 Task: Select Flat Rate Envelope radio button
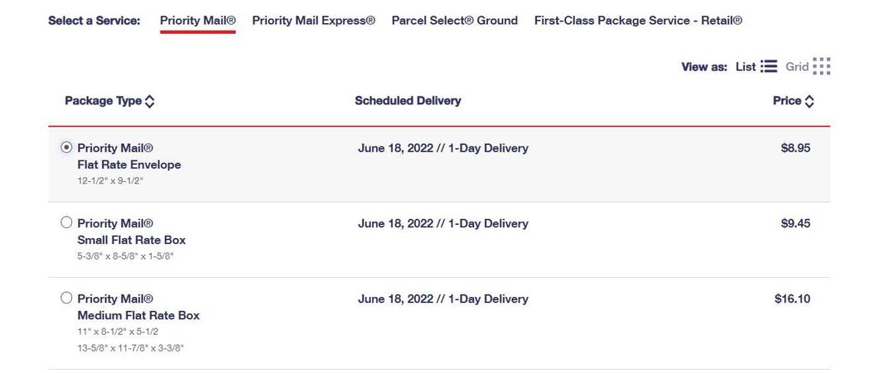point(66,147)
